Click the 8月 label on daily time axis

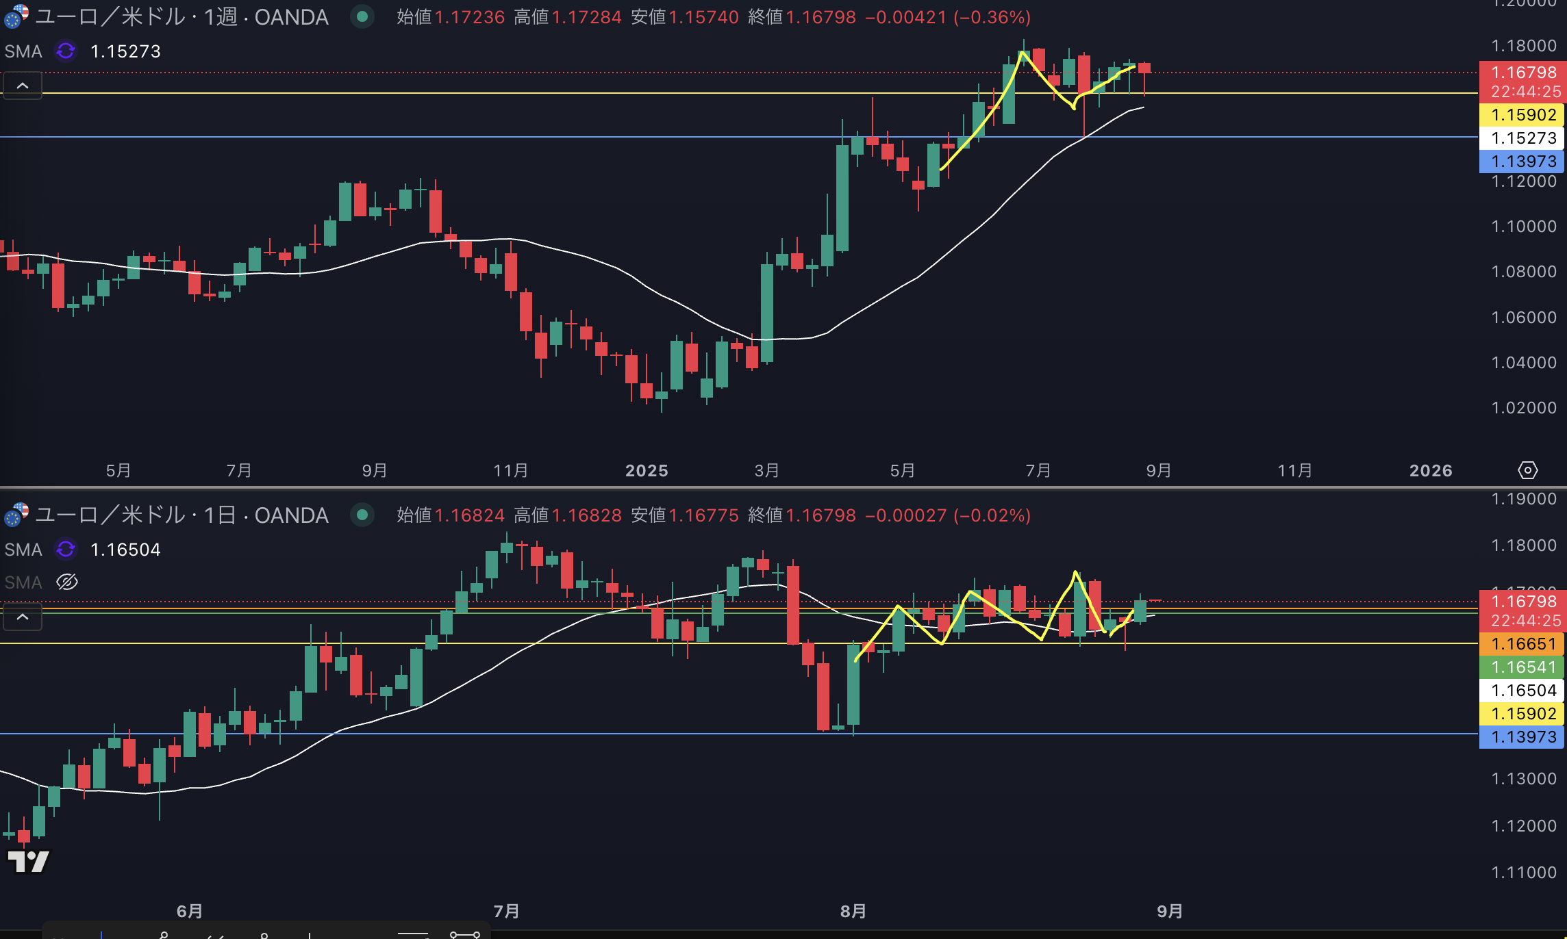tap(853, 911)
